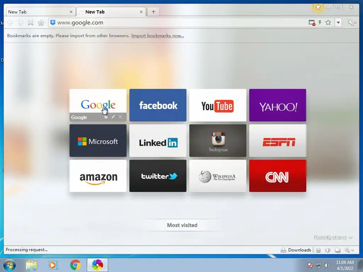The image size is (363, 272).
Task: Toggle the lightning speed mode icon
Action: 320,22
